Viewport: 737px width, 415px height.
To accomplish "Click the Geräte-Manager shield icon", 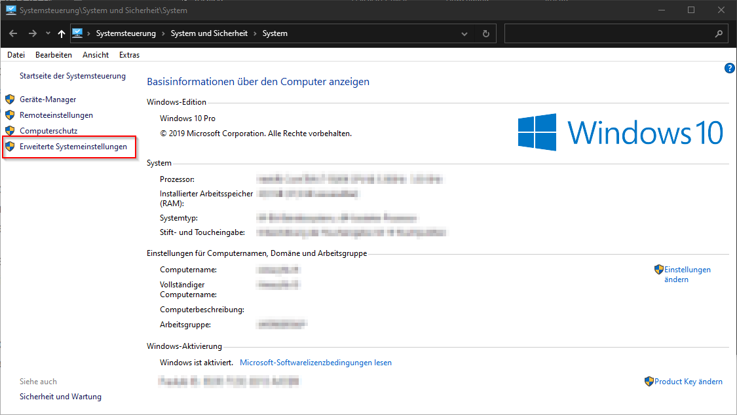I will tap(10, 99).
